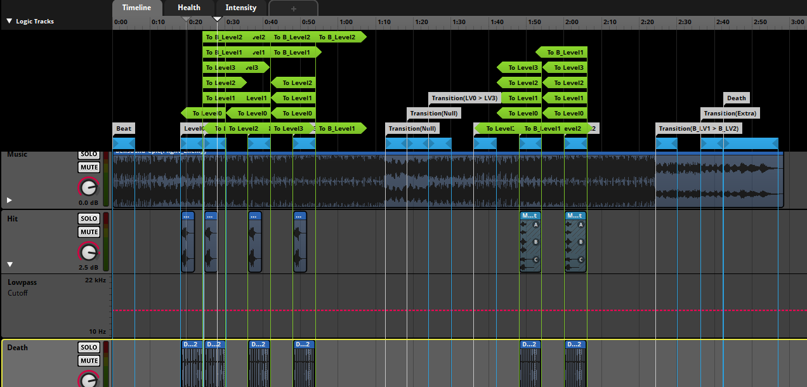The height and width of the screenshot is (387, 807).
Task: Switch to the Health tab
Action: pos(189,8)
